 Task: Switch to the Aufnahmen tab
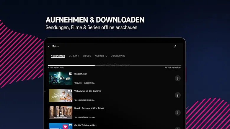pyautogui.click(x=58, y=56)
